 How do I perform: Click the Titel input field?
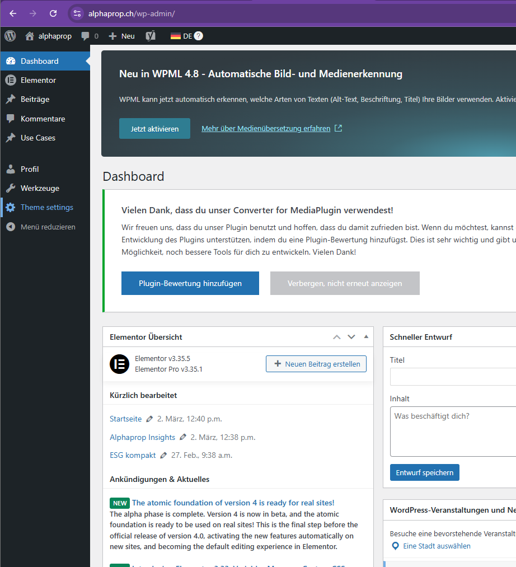(x=453, y=377)
